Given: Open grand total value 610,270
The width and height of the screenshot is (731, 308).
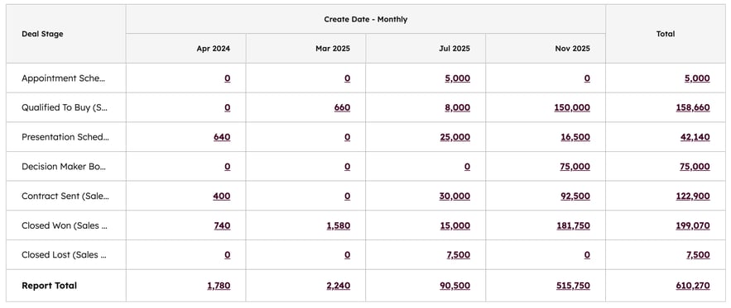Looking at the screenshot, I should pos(693,286).
